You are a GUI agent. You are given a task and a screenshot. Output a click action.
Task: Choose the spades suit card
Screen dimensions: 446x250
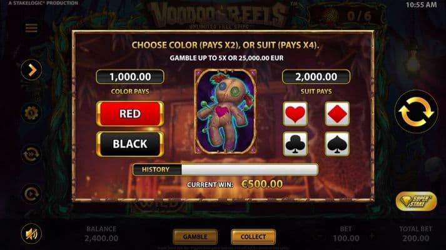coord(337,144)
